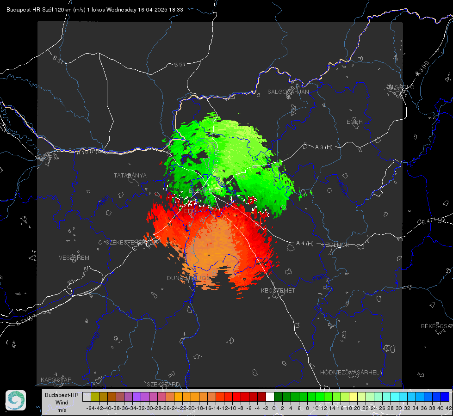Select the olive swatch beside the gray one

pyautogui.click(x=95, y=397)
